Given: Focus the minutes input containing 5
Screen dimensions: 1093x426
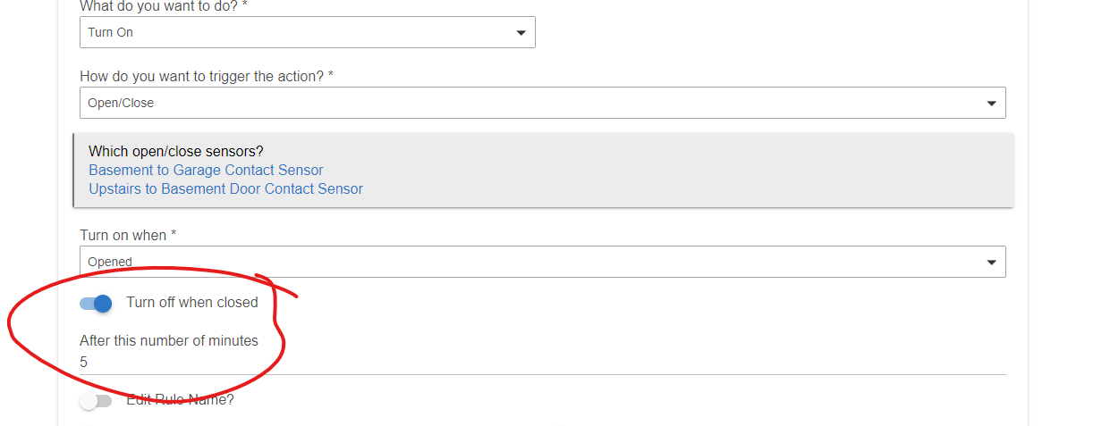Looking at the screenshot, I should [543, 363].
